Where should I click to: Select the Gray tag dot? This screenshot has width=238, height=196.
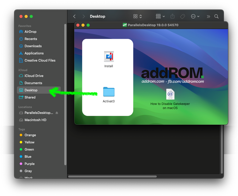[21, 171]
